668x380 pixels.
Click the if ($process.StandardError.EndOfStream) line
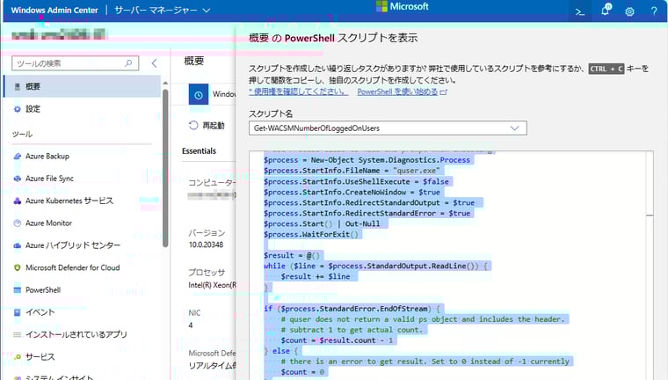click(x=352, y=309)
